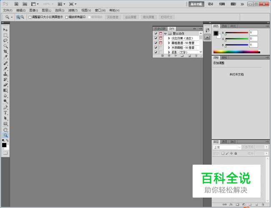Open the 滤镜(T) menu

pos(73,10)
